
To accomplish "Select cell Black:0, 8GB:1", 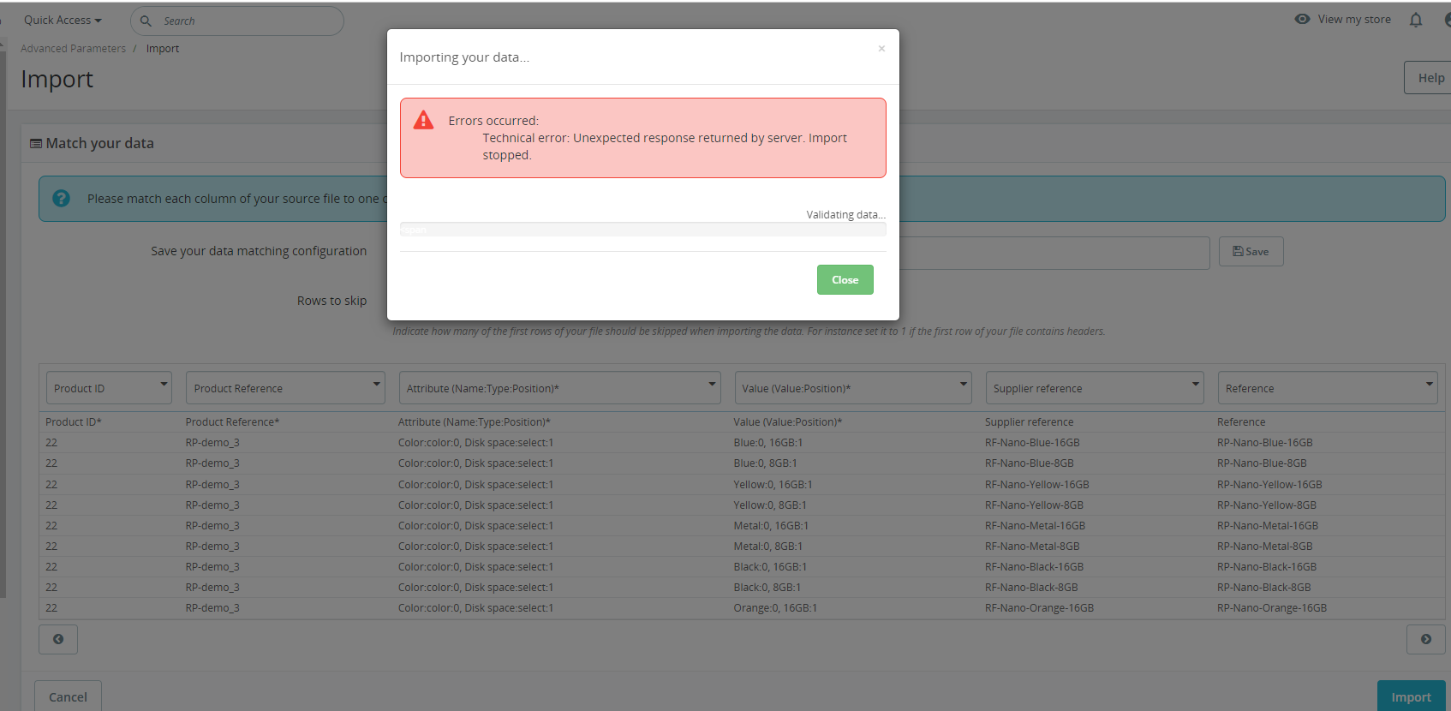I will (767, 588).
